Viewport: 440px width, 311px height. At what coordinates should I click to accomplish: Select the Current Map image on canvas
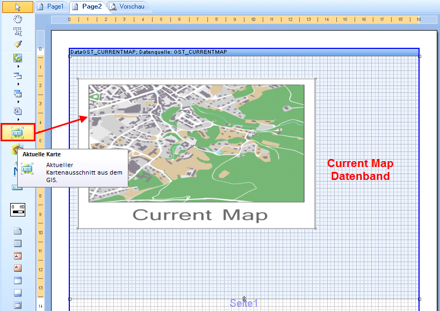click(x=196, y=154)
